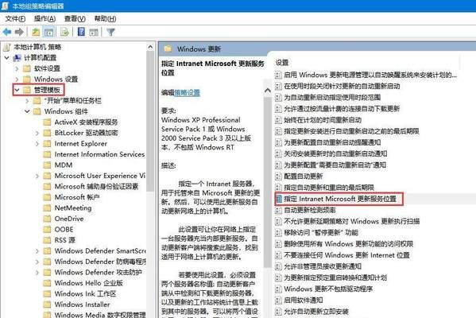
Task: Select the 允许自动更新立即安装 policy
Action: click(316, 312)
